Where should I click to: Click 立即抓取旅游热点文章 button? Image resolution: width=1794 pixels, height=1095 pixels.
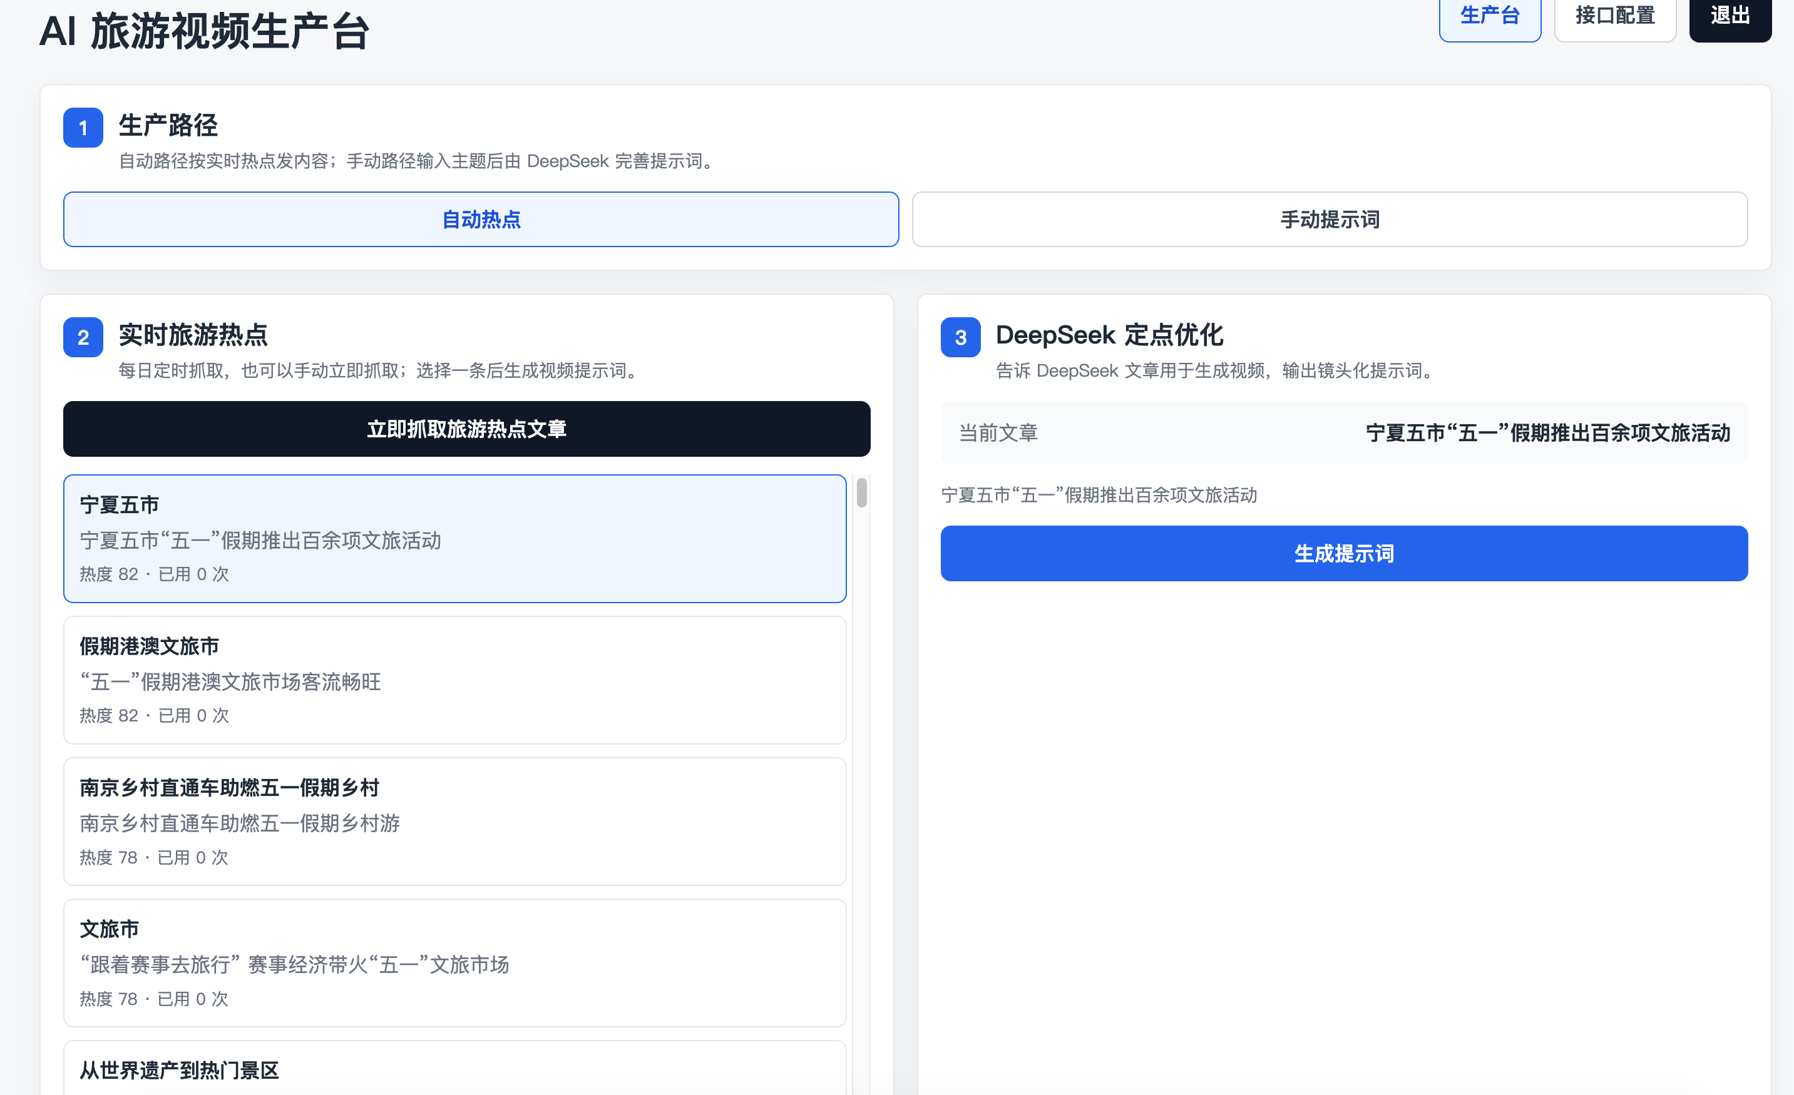467,429
